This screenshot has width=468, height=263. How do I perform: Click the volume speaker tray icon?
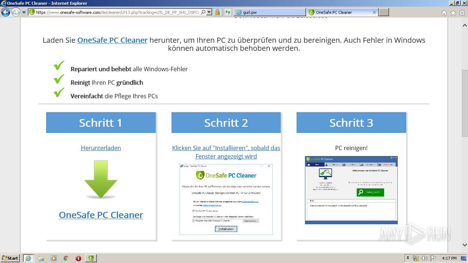[424, 258]
